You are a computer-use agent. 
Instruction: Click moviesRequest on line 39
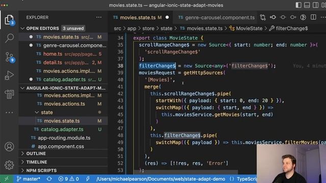coord(157,73)
